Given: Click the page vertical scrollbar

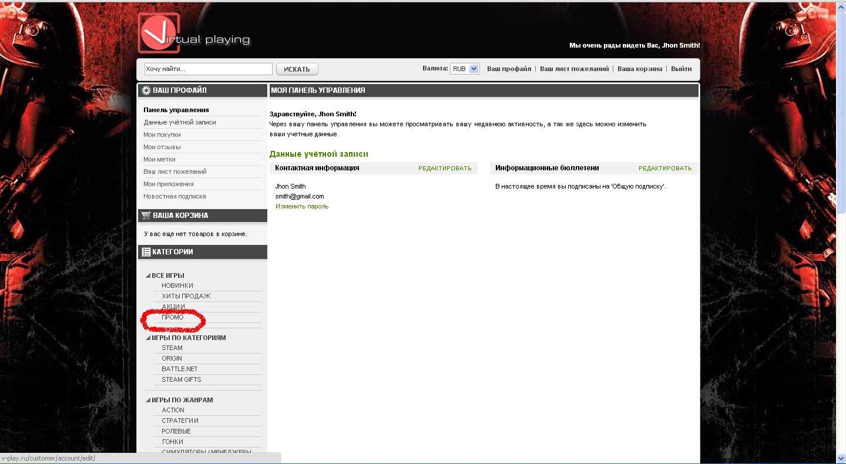Looking at the screenshot, I should point(841,117).
